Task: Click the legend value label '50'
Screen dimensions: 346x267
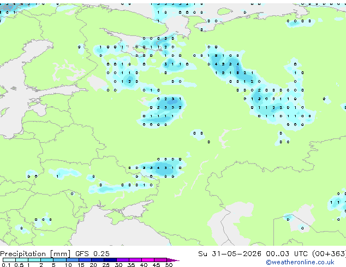Action: (x=169, y=265)
